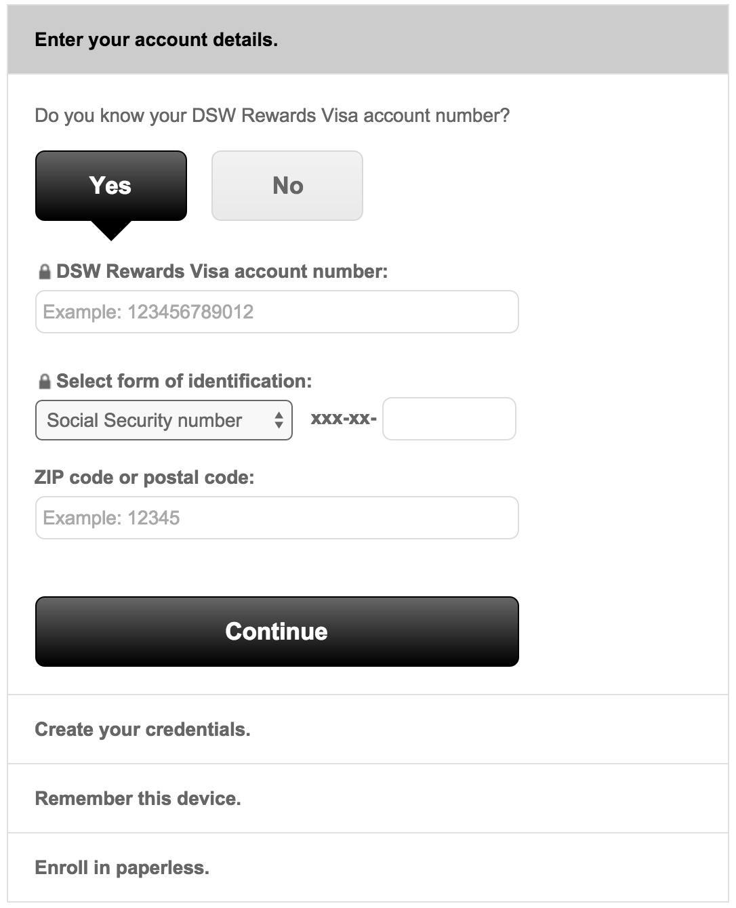Click the DSW Rewards Visa account number label

click(222, 272)
